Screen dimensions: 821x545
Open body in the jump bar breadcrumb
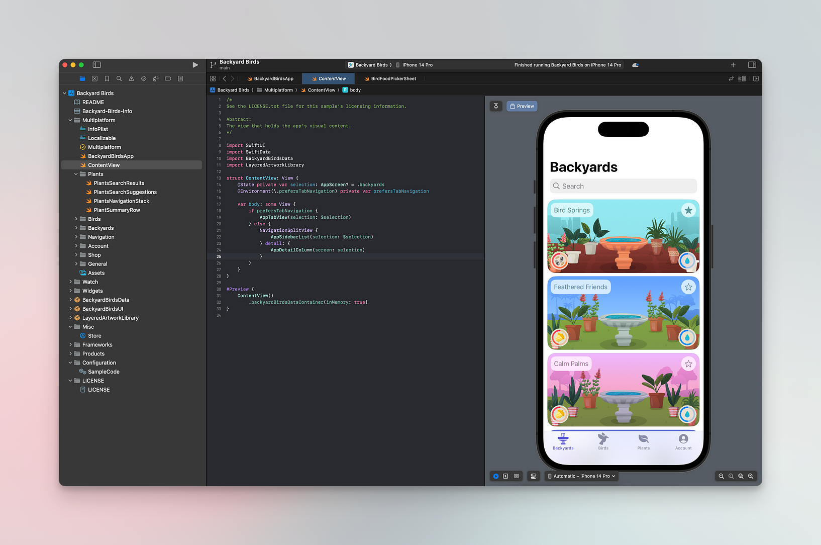355,90
